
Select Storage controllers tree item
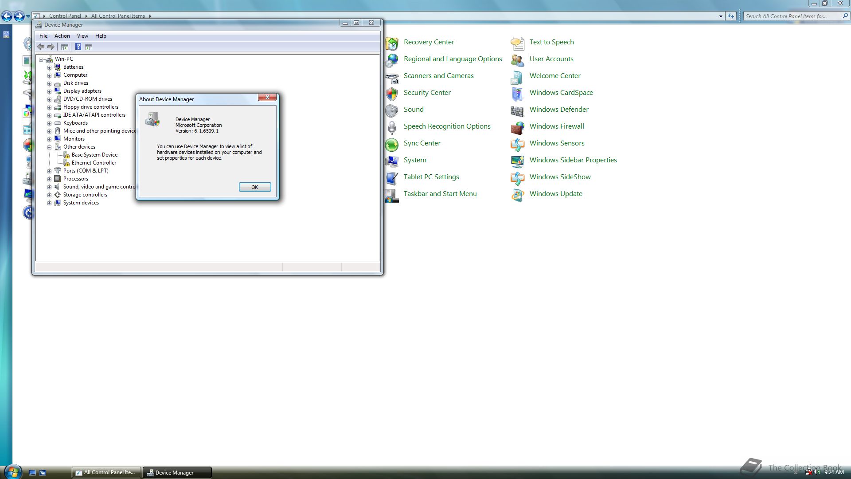click(x=85, y=195)
